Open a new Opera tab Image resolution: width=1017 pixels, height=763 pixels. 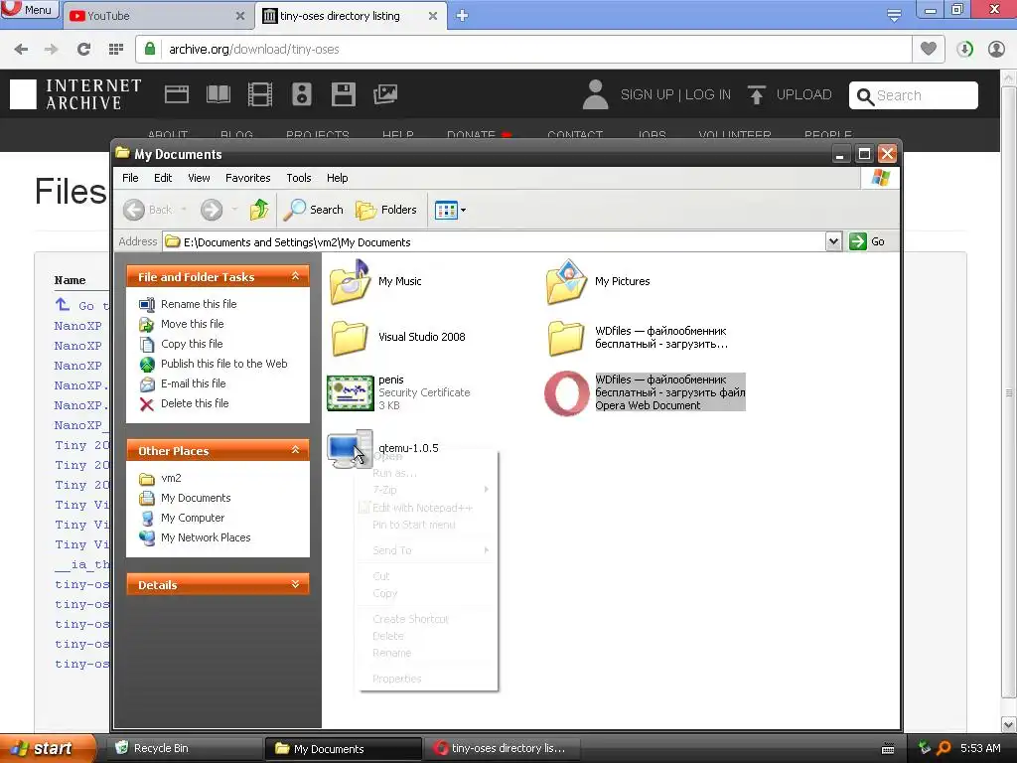pyautogui.click(x=462, y=16)
